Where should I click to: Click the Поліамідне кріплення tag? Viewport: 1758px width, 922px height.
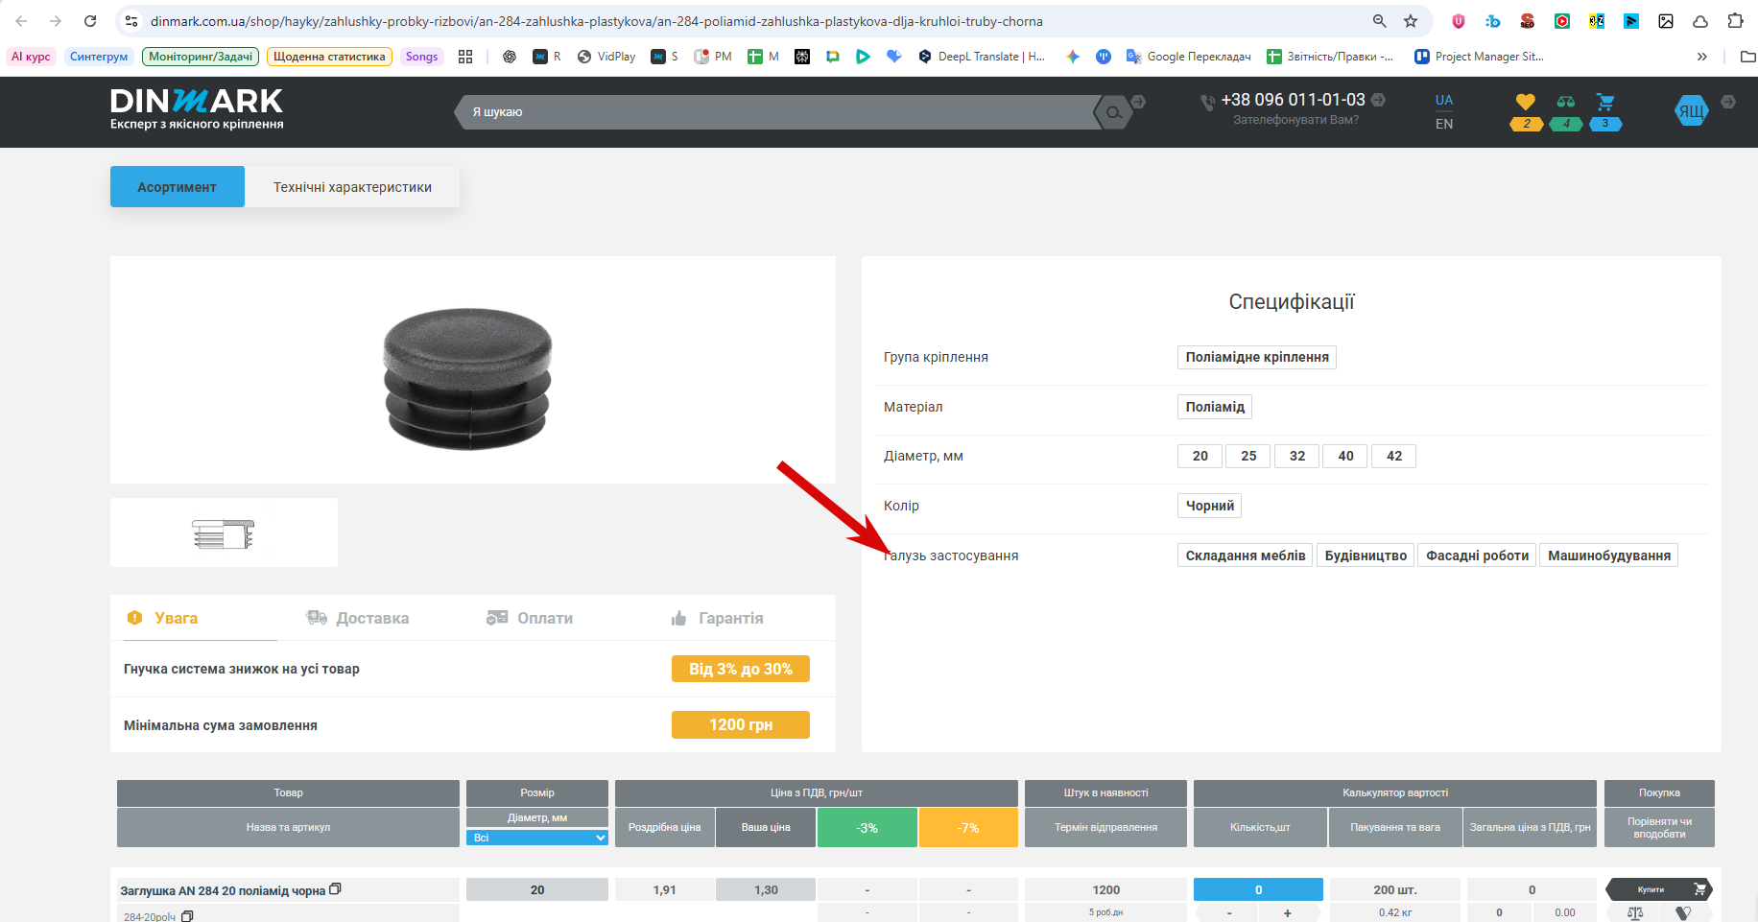pyautogui.click(x=1257, y=357)
